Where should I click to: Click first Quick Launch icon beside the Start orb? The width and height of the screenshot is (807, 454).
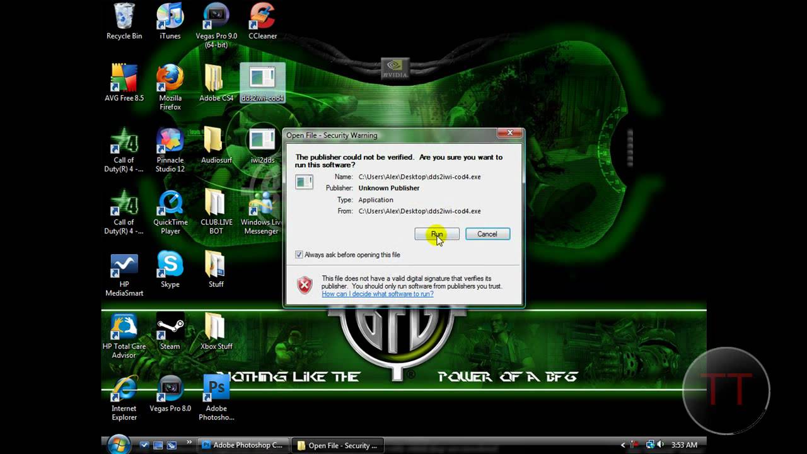[144, 445]
